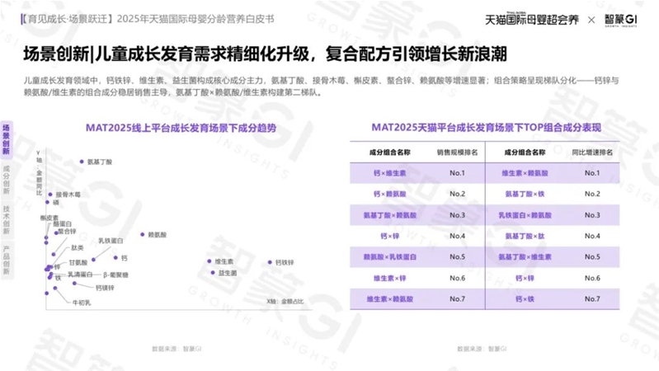Click the 螯合锌 chart label
Screen dimensions: 659x371
[67, 231]
